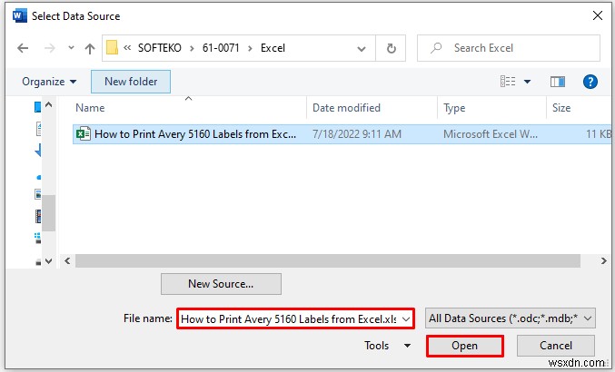Click the Excel folder breadcrumb
The width and height of the screenshot is (615, 372).
coord(273,48)
